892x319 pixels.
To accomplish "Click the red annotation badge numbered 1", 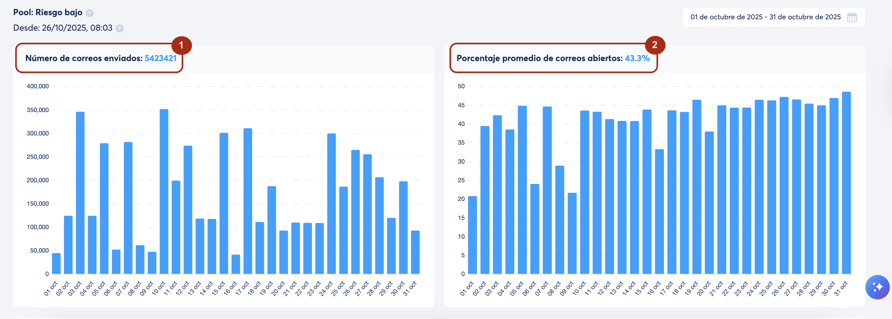I will [183, 45].
